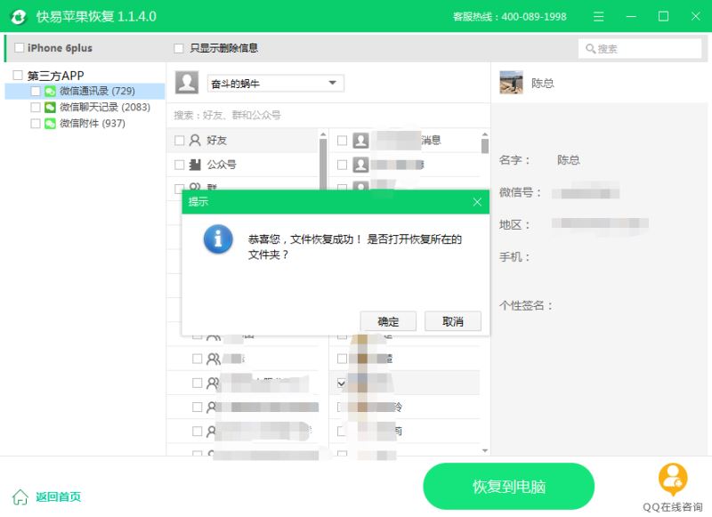Click the 恢复到电脑 recovery button
Screen dimensions: 712x517
(509, 488)
